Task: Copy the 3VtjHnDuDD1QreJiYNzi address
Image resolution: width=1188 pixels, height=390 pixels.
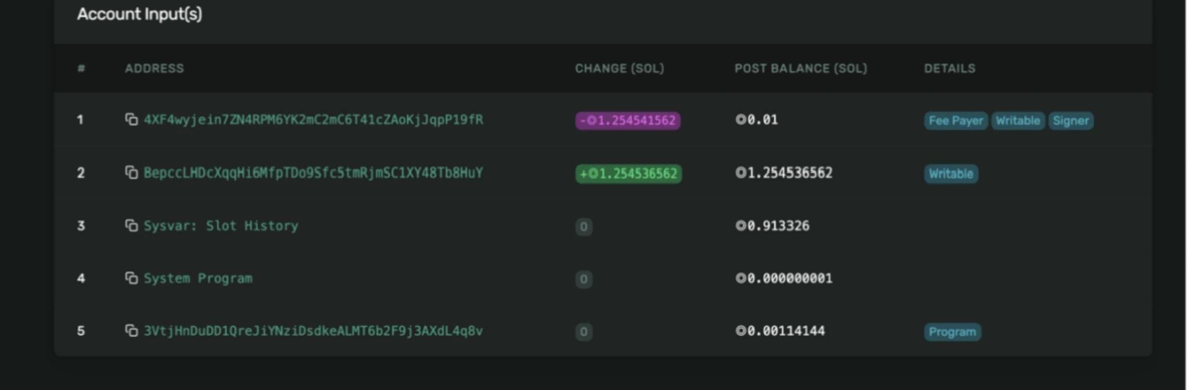Action: 131,331
